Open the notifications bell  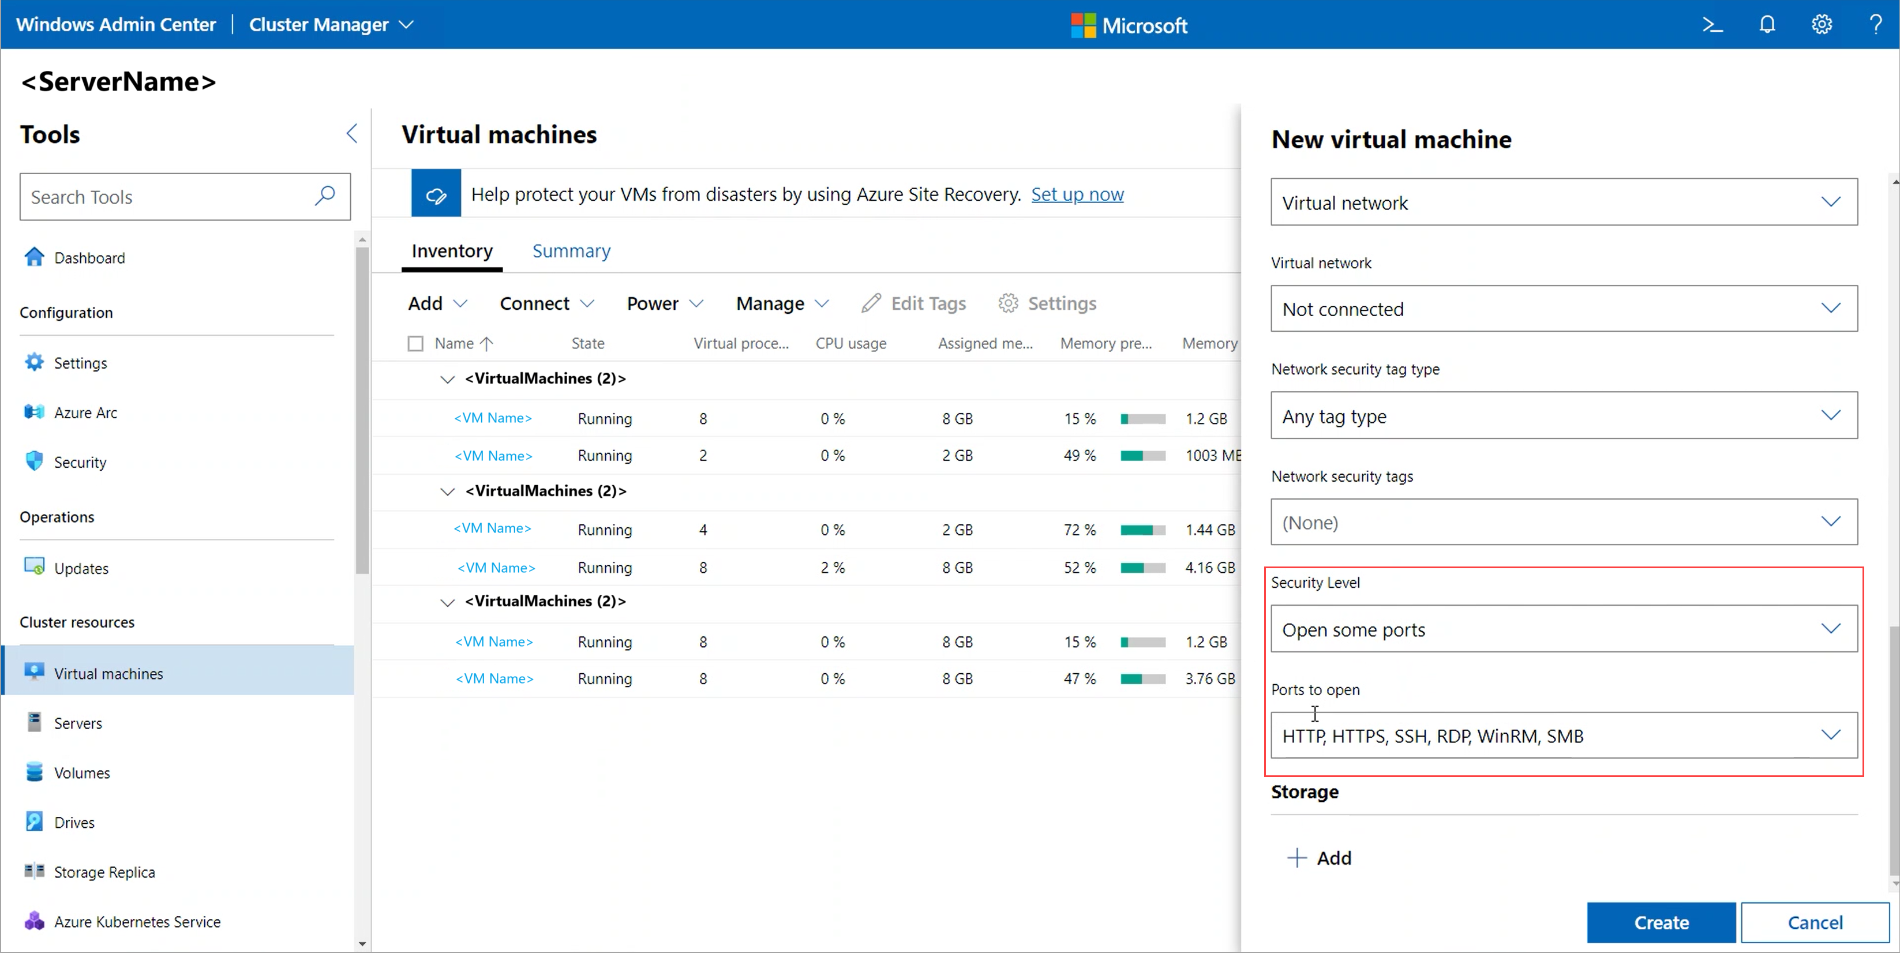pos(1767,24)
